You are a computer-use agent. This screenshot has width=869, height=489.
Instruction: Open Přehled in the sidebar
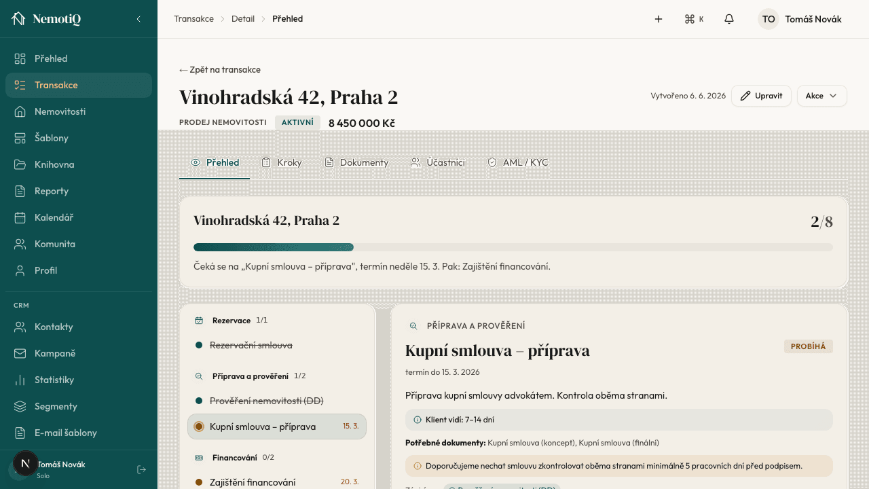[x=79, y=58]
